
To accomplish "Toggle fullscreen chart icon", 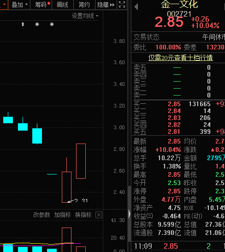I will [x=122, y=5].
